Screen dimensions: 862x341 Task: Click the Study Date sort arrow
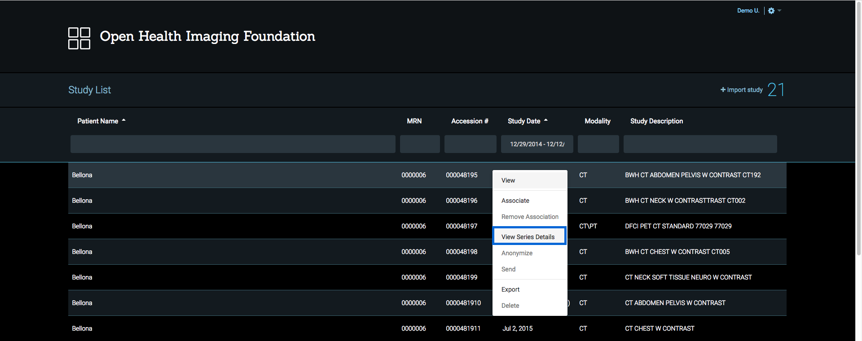coord(546,120)
